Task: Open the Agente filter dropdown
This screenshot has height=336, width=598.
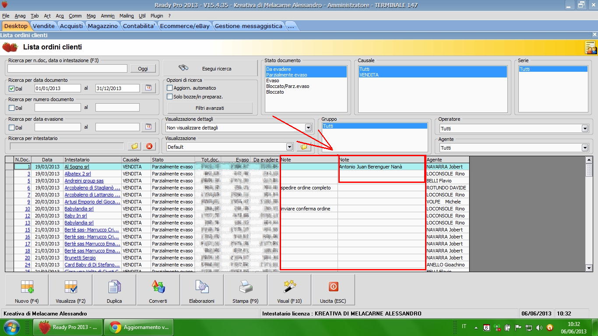Action: 585,148
